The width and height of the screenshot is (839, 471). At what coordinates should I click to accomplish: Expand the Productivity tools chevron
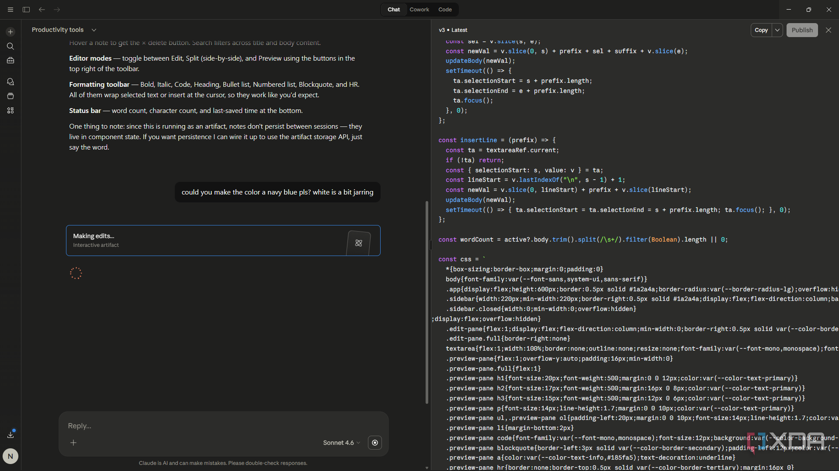(x=94, y=30)
